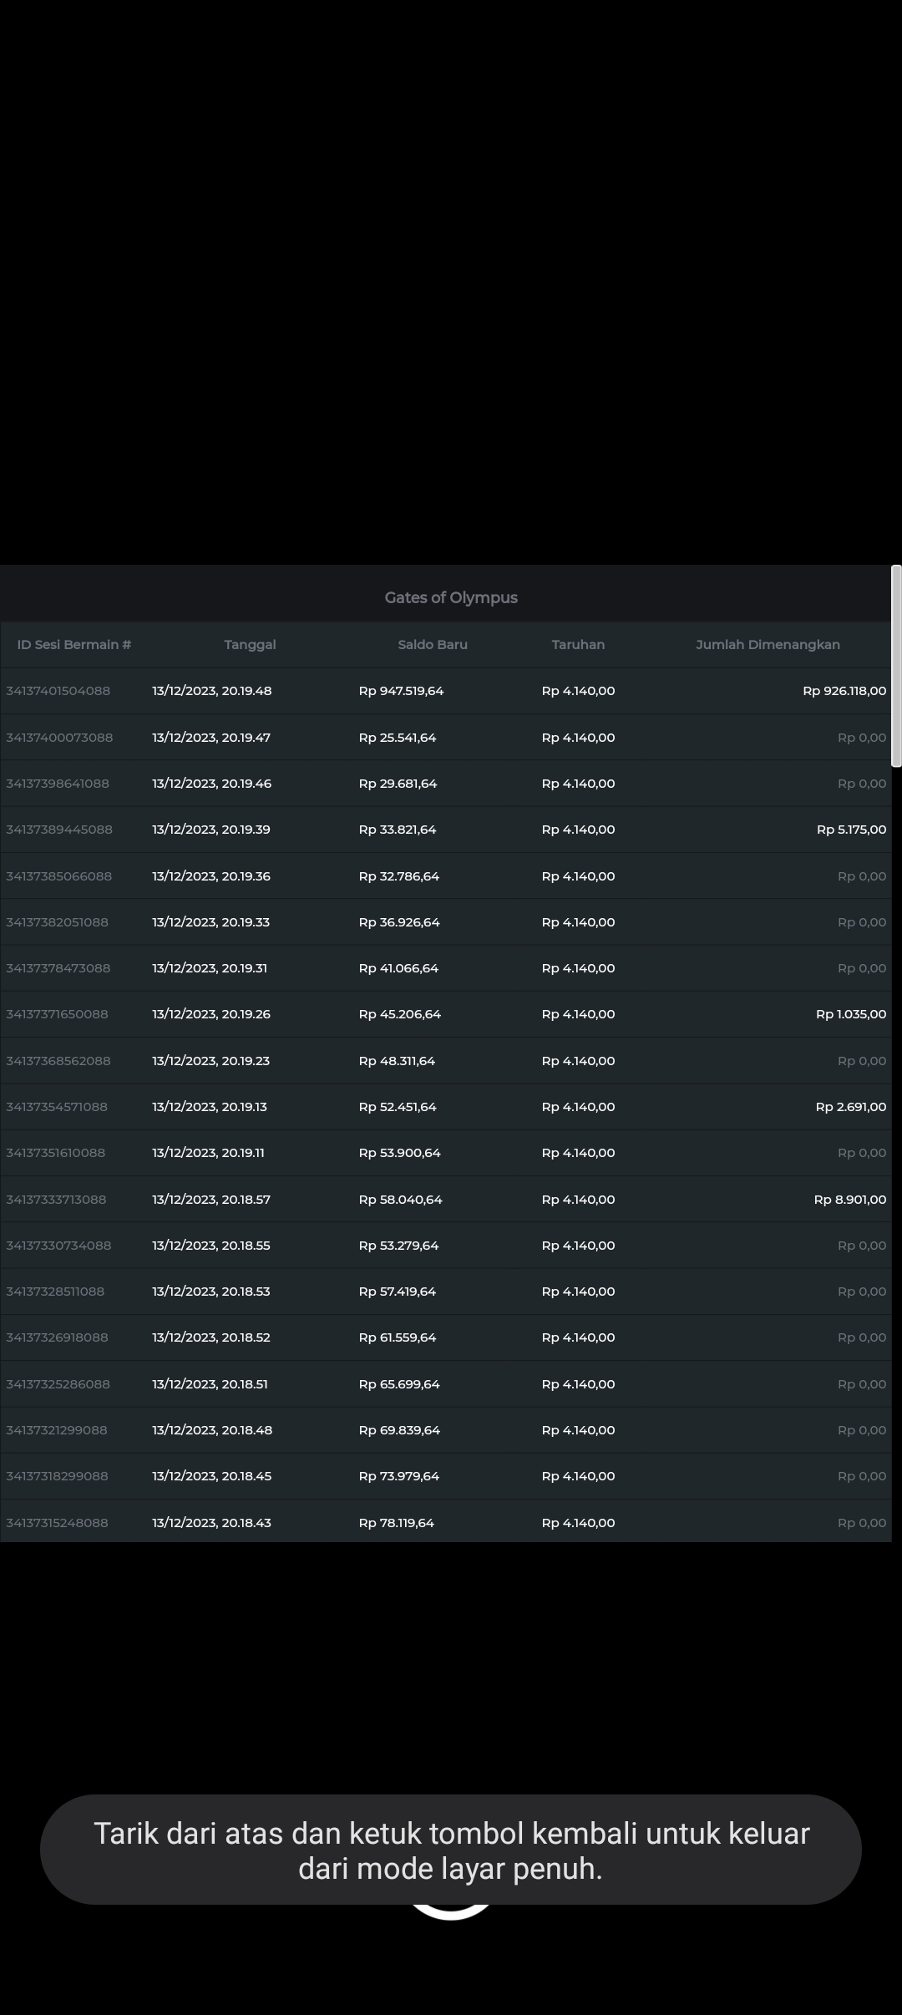The width and height of the screenshot is (902, 2015).
Task: Tap the fullscreen exit hint message
Action: pyautogui.click(x=451, y=1850)
